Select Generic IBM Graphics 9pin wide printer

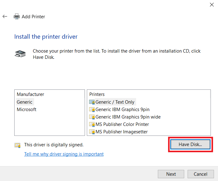[x=128, y=117]
